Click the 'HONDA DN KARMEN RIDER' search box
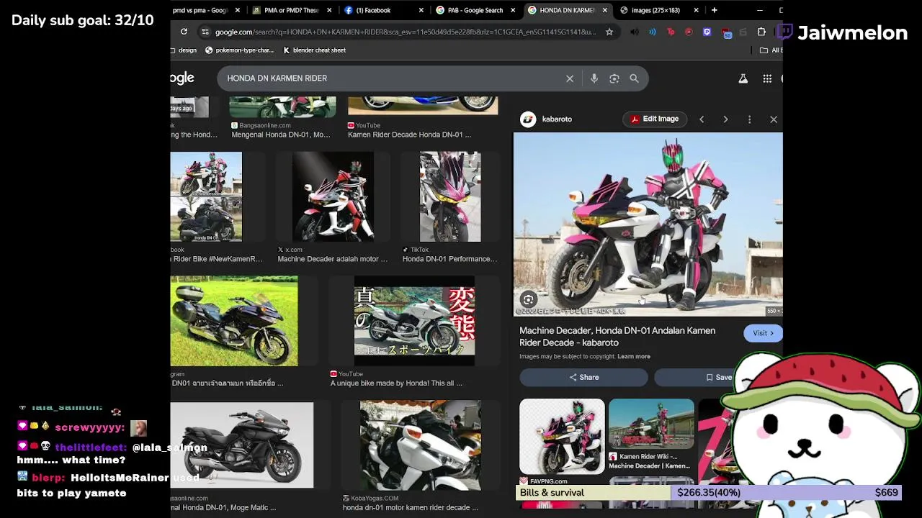 pos(393,78)
